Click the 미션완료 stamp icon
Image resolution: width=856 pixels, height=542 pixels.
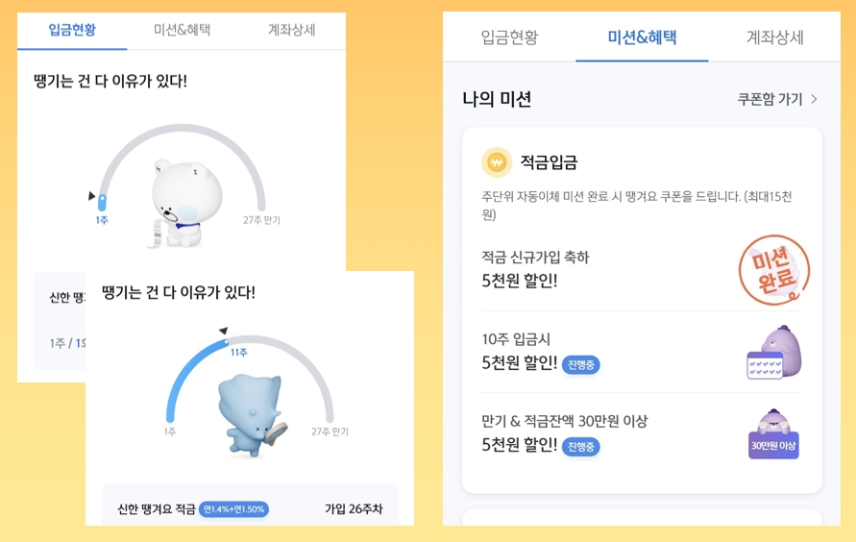(773, 270)
